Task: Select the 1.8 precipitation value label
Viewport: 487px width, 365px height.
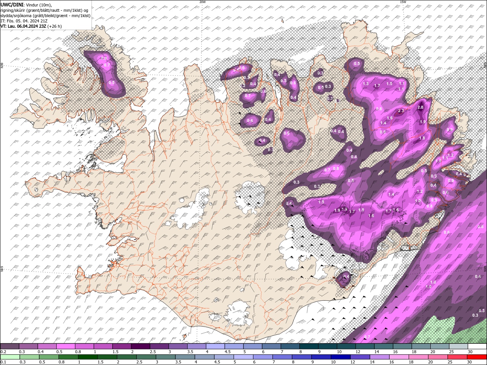Action: (x=422, y=138)
